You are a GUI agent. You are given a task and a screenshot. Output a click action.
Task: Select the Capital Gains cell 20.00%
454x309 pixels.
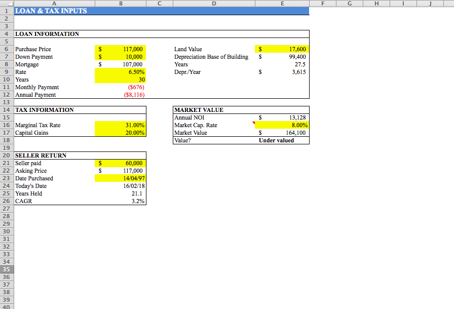(121, 132)
